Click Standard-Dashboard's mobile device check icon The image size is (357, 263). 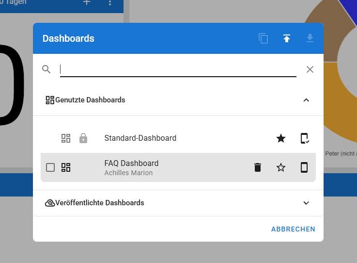click(305, 138)
